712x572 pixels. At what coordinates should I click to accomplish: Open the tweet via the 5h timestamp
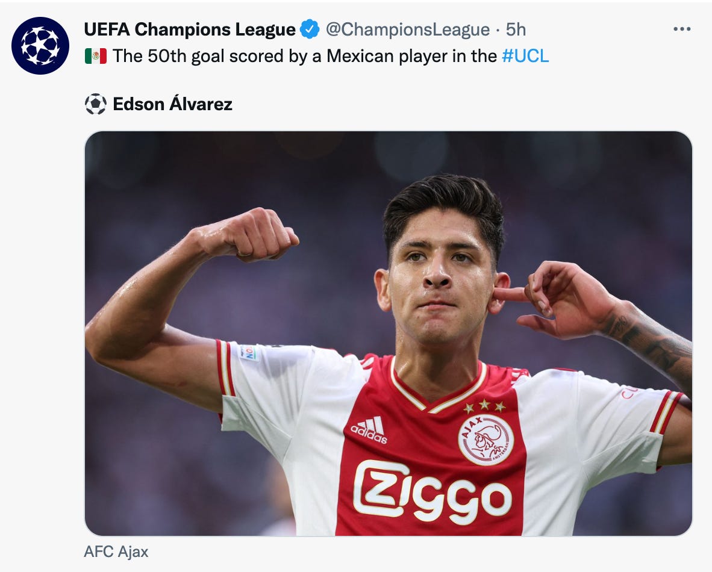click(x=516, y=30)
